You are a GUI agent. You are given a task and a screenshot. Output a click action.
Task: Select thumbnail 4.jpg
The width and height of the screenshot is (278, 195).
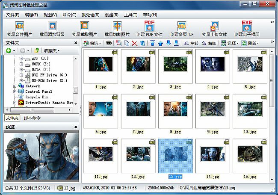click(213, 66)
